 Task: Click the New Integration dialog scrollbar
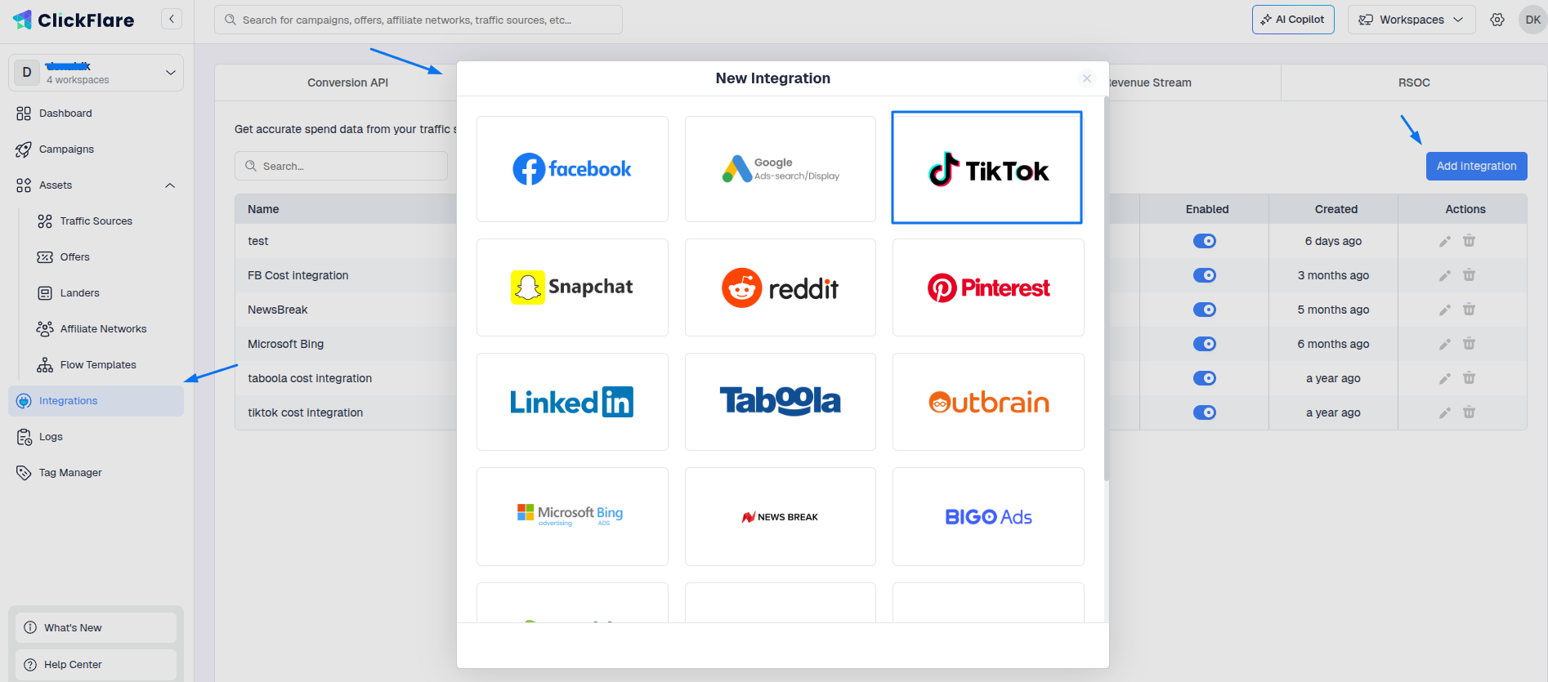point(1106,290)
